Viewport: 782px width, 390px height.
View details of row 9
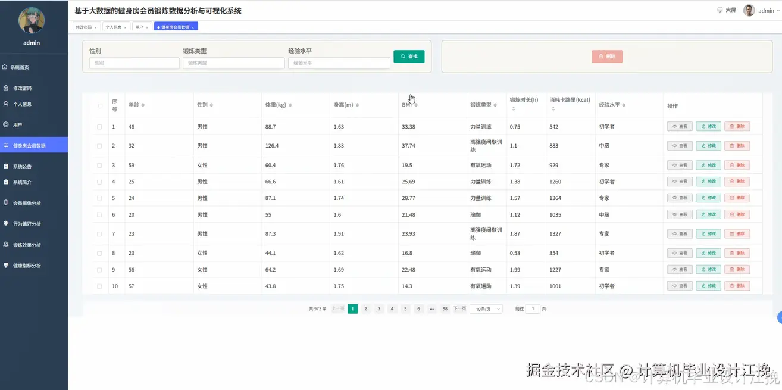680,270
